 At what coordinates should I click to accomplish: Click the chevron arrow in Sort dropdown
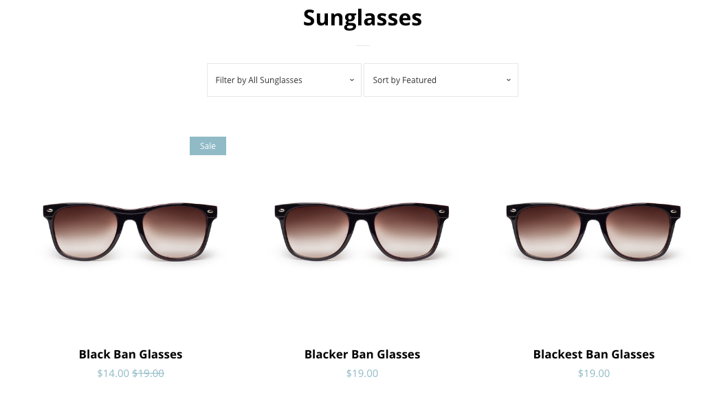[x=509, y=80]
